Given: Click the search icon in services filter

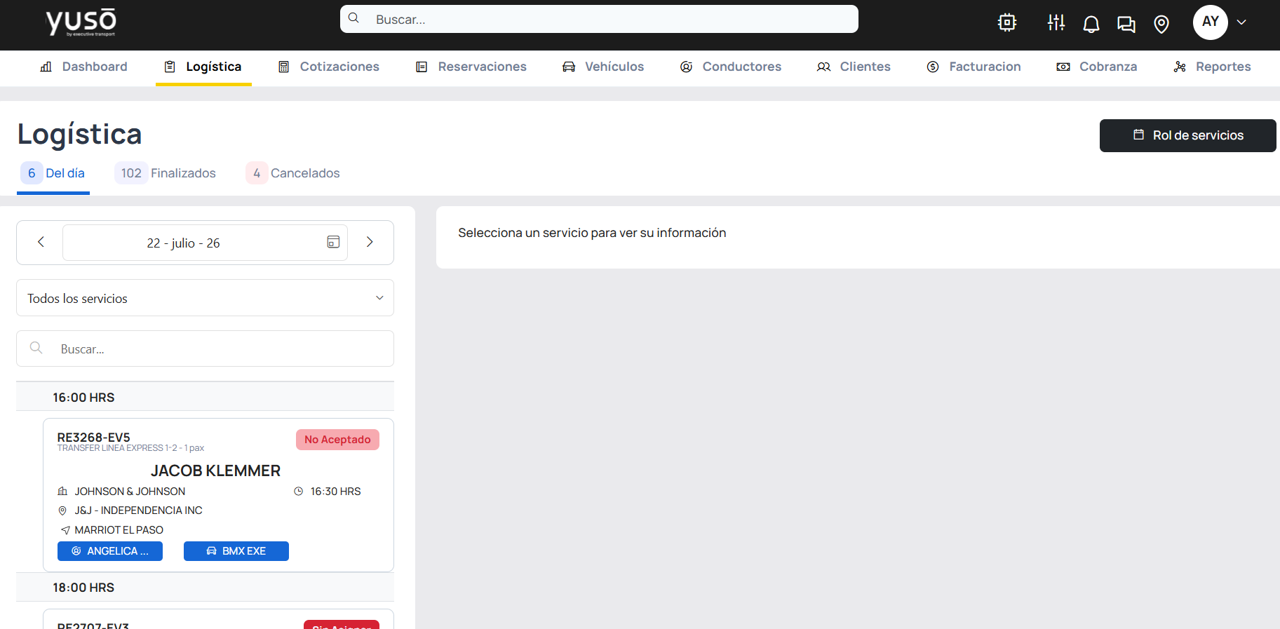Looking at the screenshot, I should [x=36, y=348].
